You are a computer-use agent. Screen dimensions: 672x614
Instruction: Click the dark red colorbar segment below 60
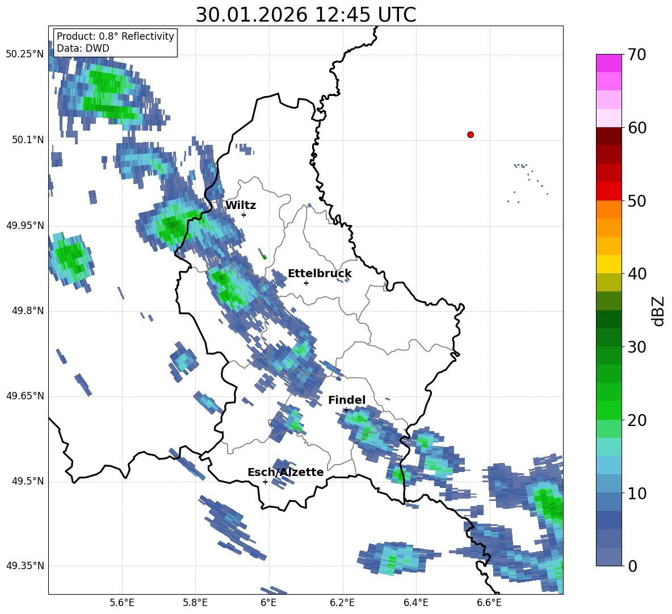(x=608, y=136)
